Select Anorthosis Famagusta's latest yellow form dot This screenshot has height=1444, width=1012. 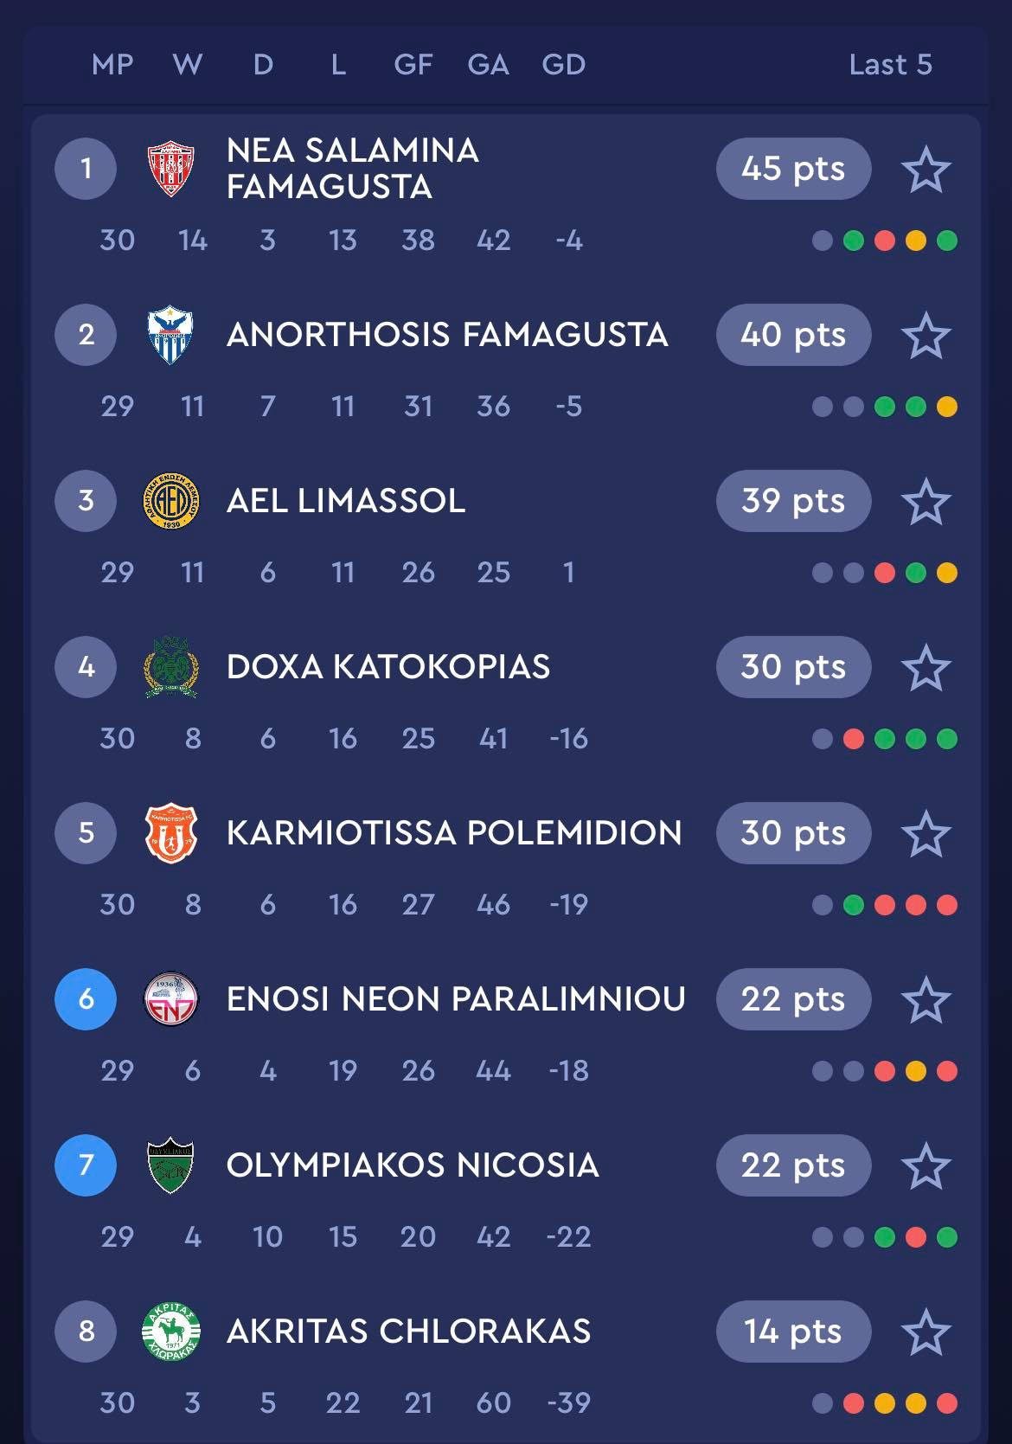pos(947,407)
